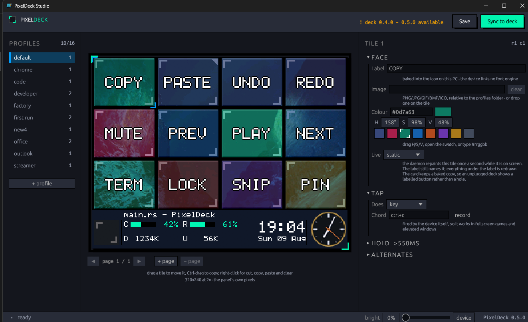Open the developer profile

[x=42, y=93]
